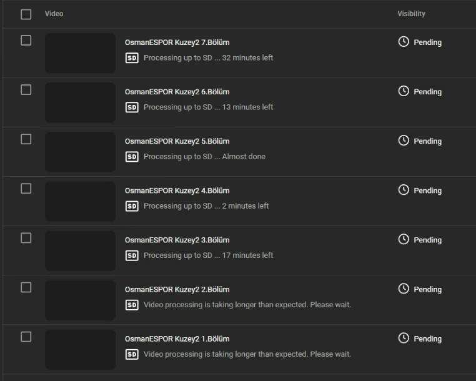Click the SD icon for 5.Bölüm
The width and height of the screenshot is (476, 381).
132,157
